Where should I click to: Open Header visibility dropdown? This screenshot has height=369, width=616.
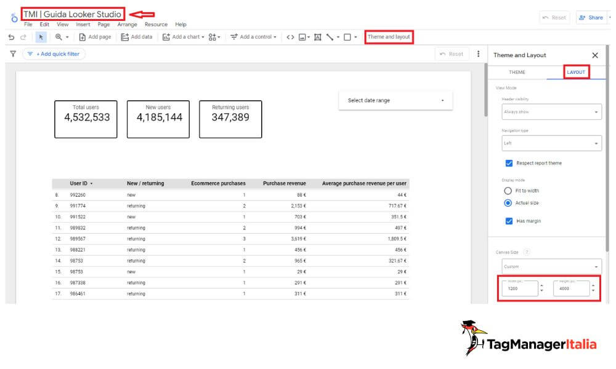(x=551, y=112)
